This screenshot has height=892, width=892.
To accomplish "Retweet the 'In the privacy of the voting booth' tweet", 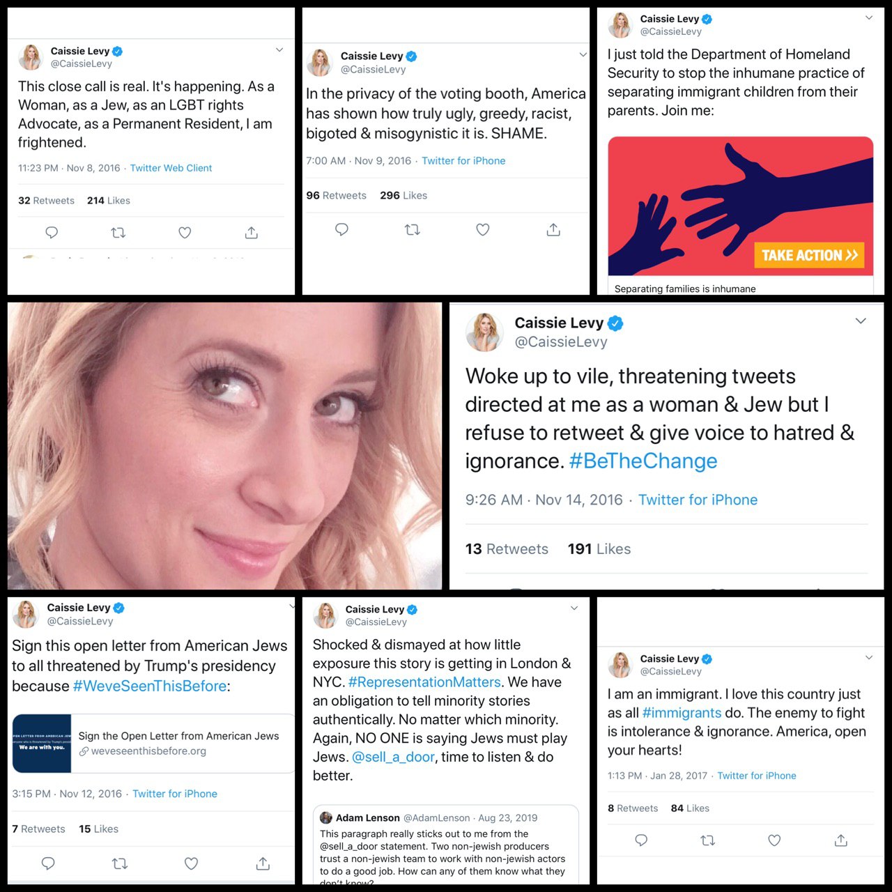I will click(413, 229).
